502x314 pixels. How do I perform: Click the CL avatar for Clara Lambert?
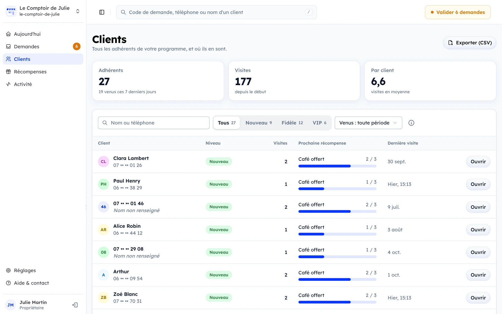click(x=103, y=162)
